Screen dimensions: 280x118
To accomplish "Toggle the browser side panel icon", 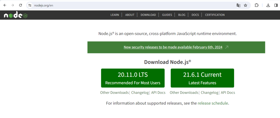I will click(x=276, y=5).
